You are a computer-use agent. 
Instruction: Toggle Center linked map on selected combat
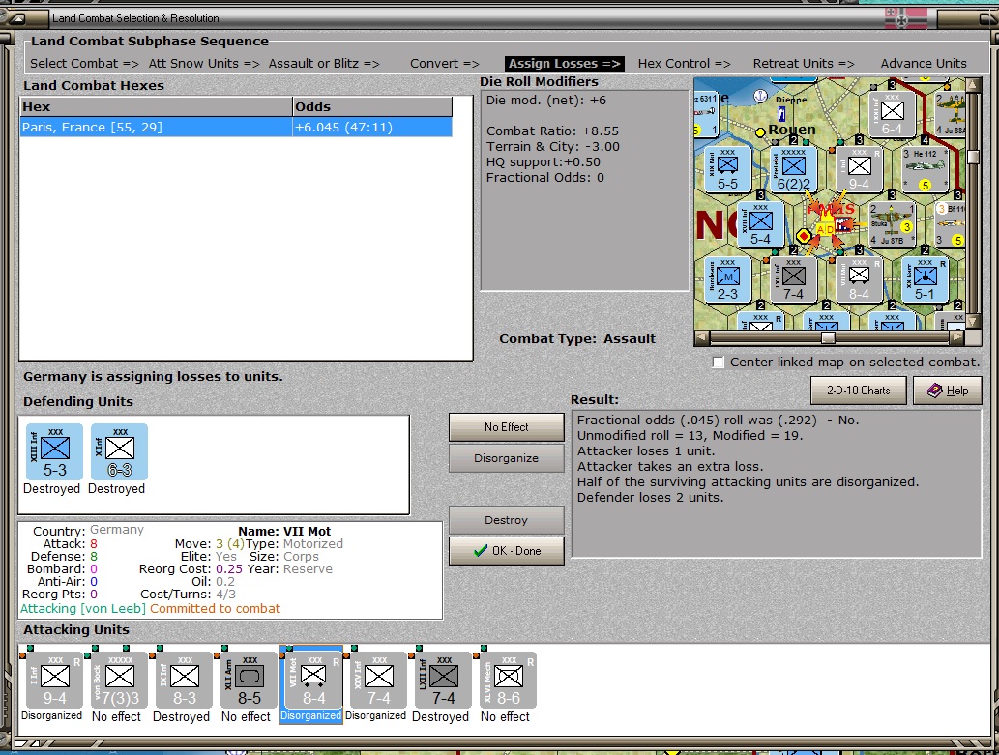tap(718, 363)
